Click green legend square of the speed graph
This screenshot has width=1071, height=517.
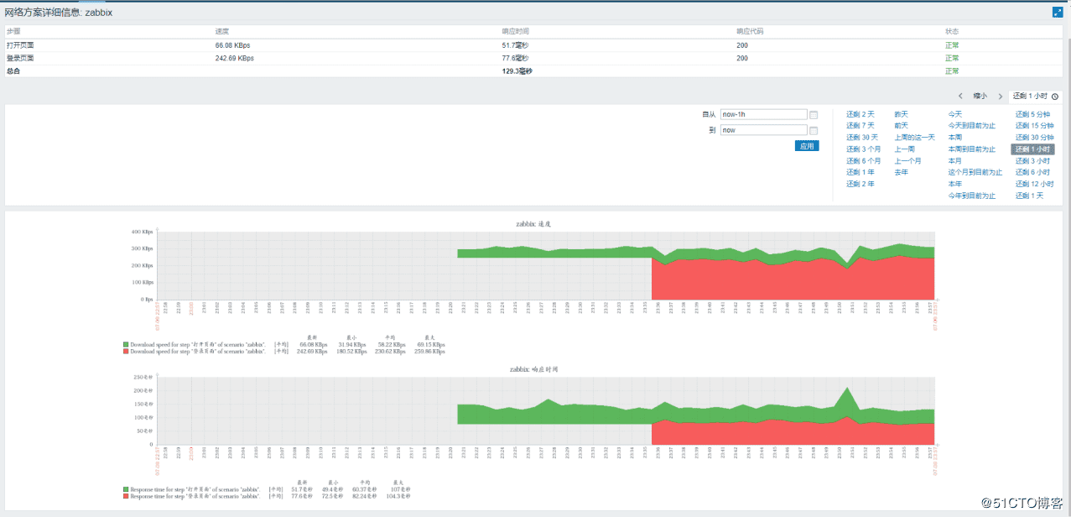pyautogui.click(x=126, y=345)
